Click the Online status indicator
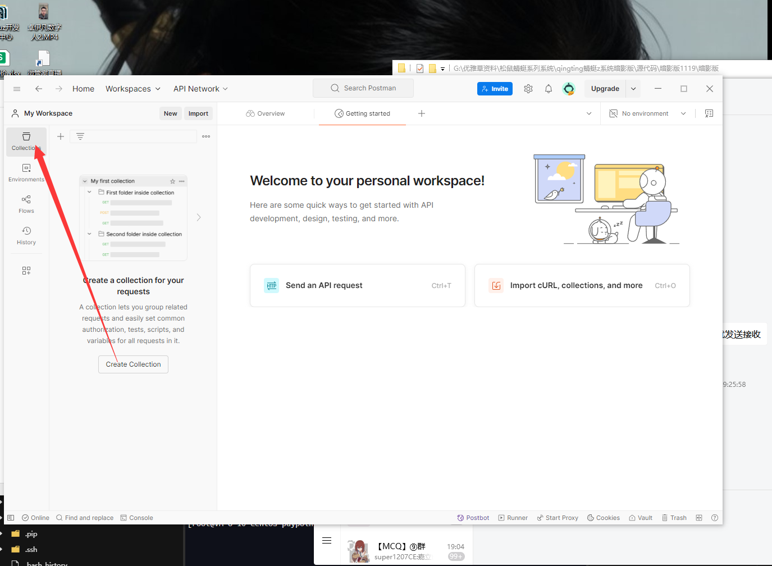Viewport: 772px width, 566px height. (x=35, y=518)
